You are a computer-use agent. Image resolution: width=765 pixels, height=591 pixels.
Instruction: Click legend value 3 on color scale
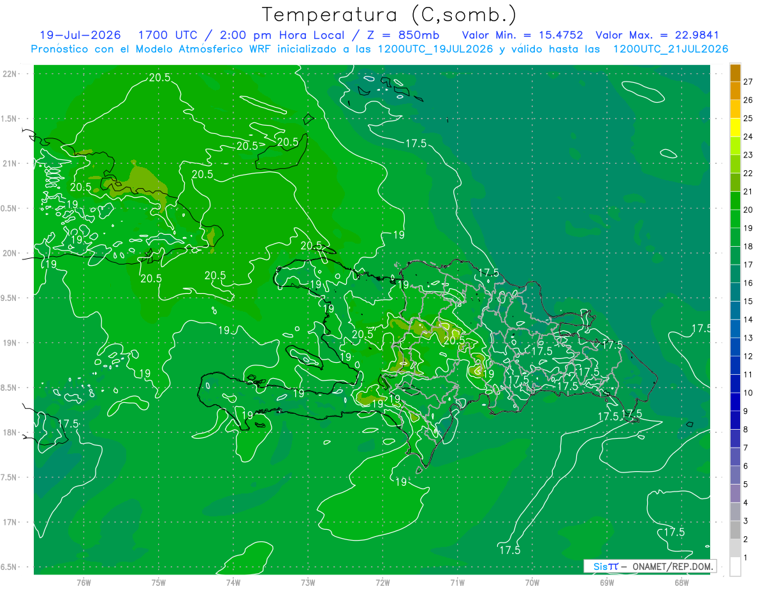pos(745,521)
